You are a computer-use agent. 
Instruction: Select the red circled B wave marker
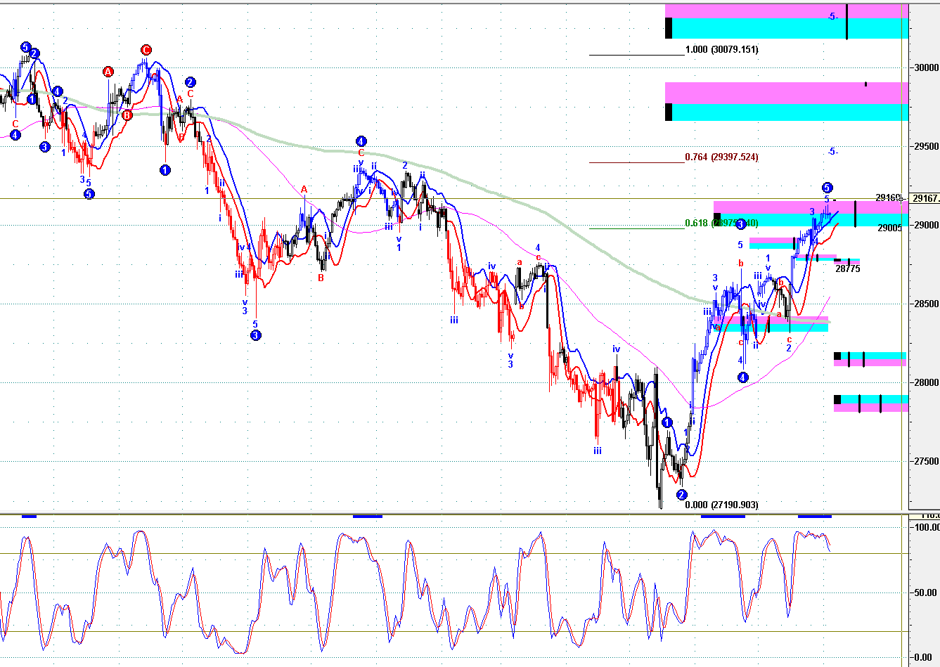pyautogui.click(x=127, y=115)
